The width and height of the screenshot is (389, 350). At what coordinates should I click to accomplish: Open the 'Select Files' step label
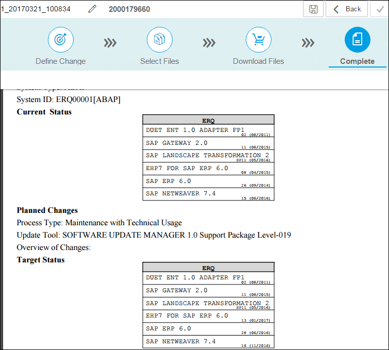(x=159, y=61)
